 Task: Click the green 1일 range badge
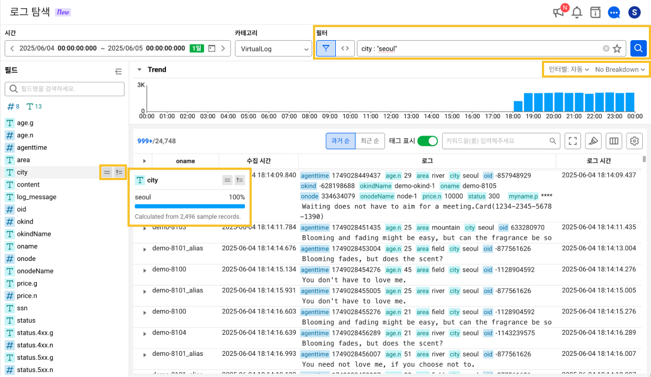(196, 48)
